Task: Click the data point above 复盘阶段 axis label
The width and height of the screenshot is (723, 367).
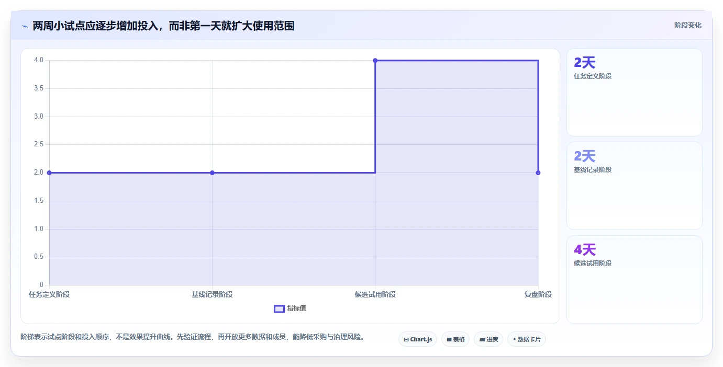Action: [x=538, y=173]
